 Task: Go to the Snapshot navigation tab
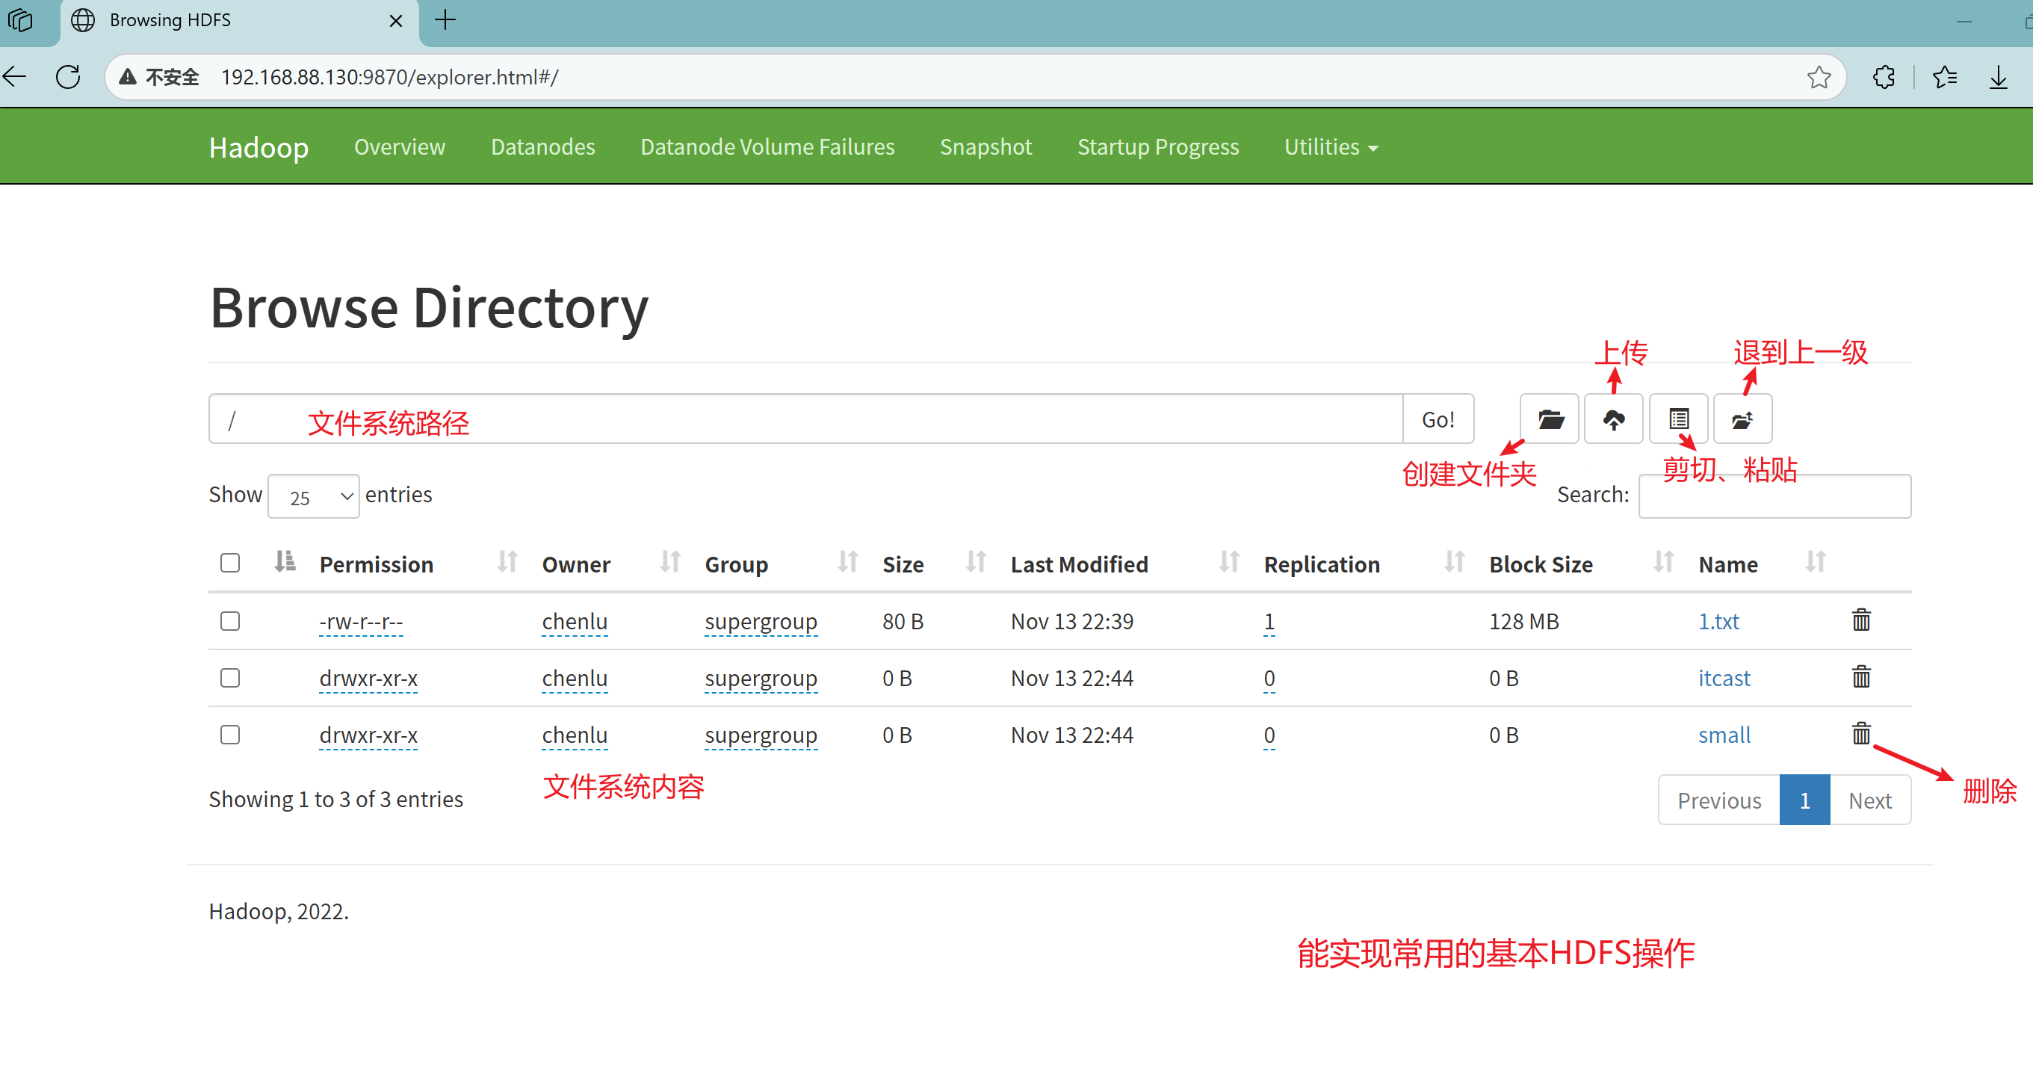pyautogui.click(x=985, y=146)
